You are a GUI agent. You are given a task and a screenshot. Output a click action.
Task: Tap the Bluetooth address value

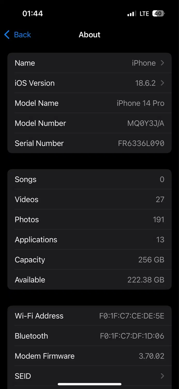coord(132,336)
